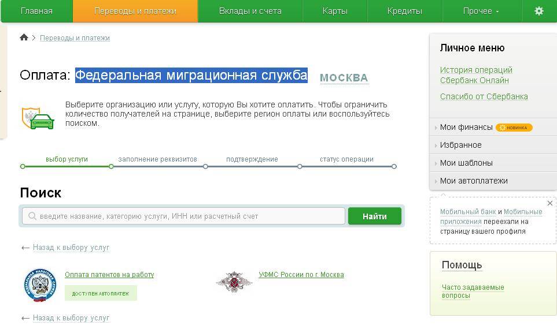The image size is (557, 329).
Task: Expand the Прочее dropdown menu
Action: [x=481, y=11]
